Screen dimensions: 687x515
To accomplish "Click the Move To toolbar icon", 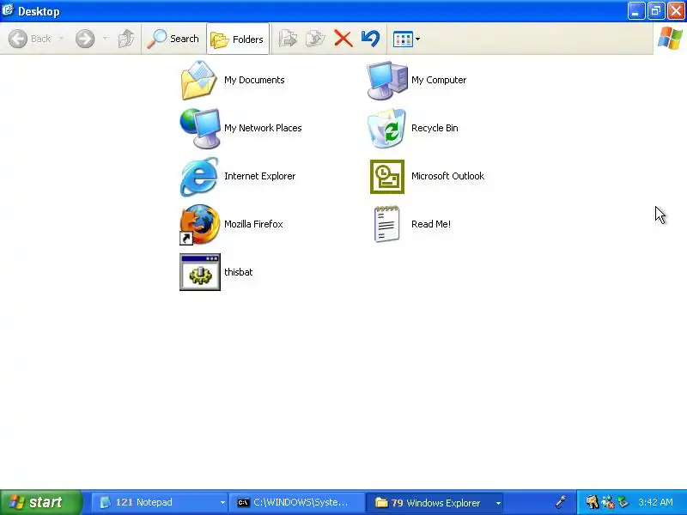I will coord(288,39).
